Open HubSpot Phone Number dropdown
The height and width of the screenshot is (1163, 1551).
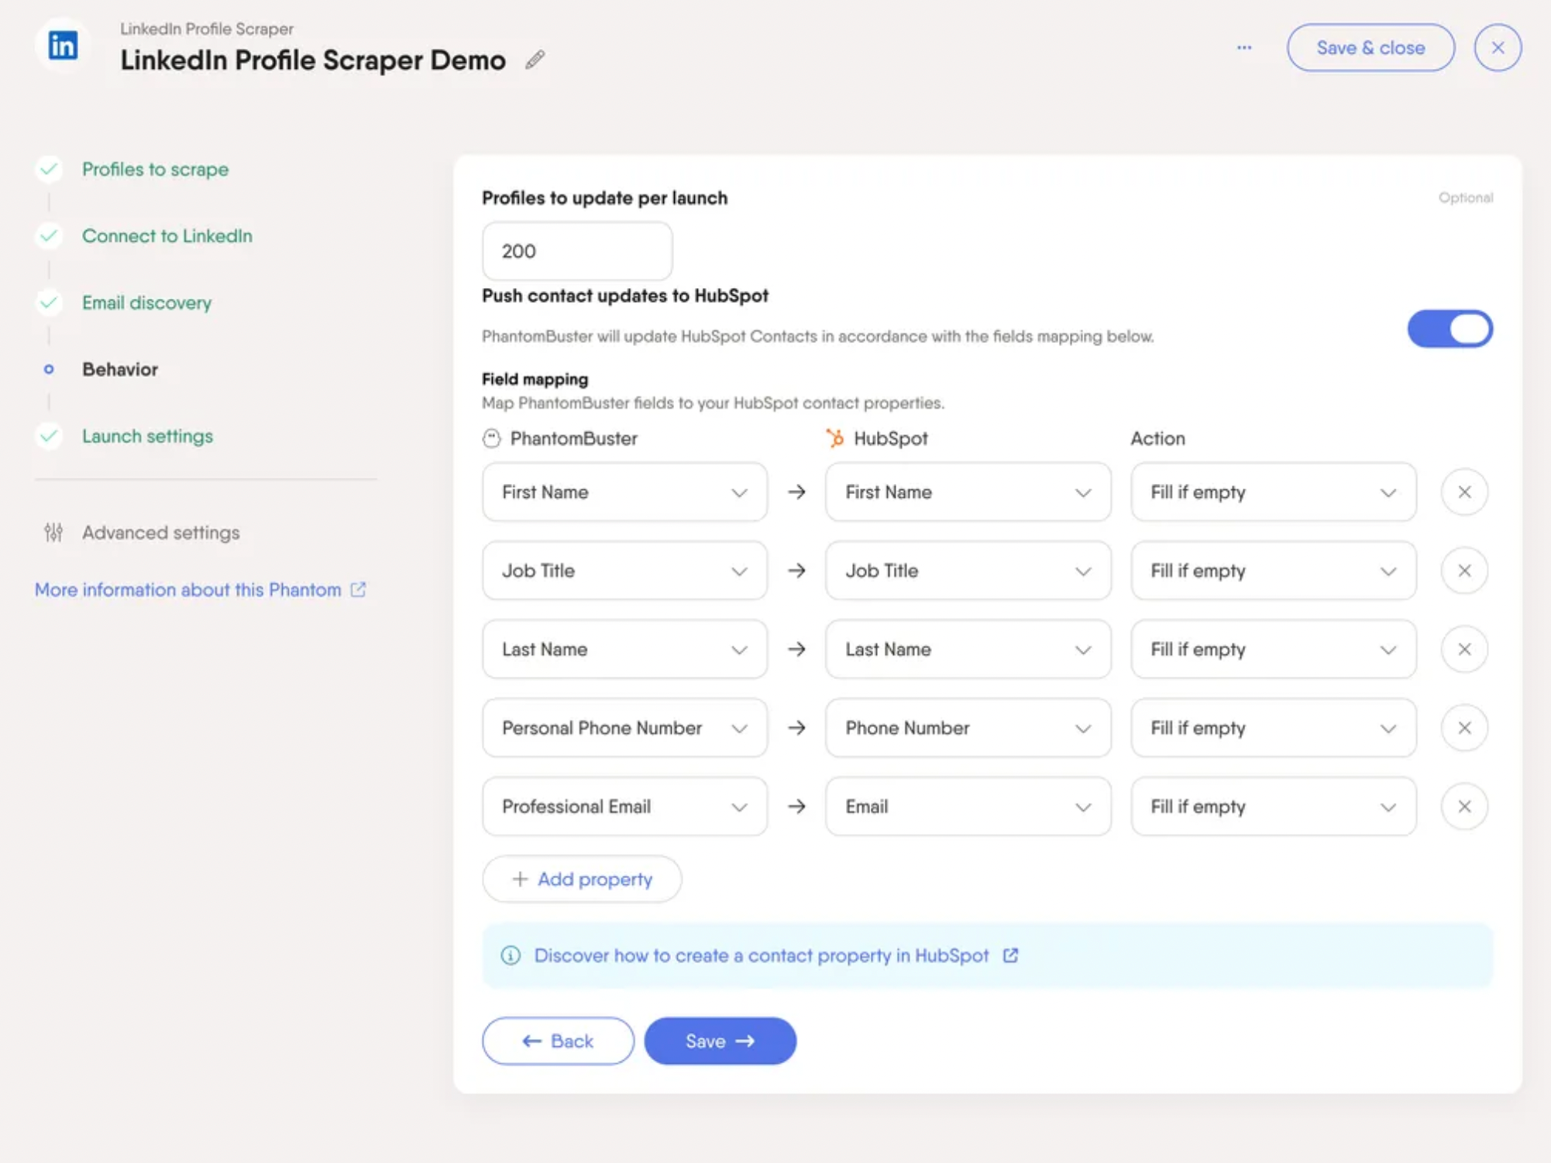click(x=968, y=728)
